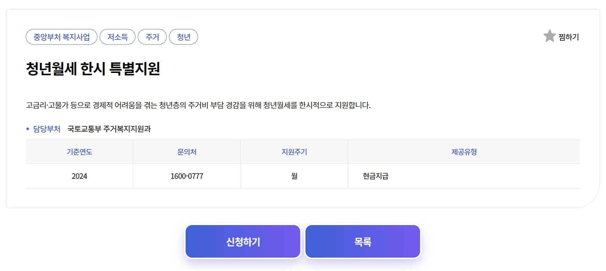The image size is (606, 271).
Task: Click the phone number 1600-0777
Action: click(x=186, y=176)
